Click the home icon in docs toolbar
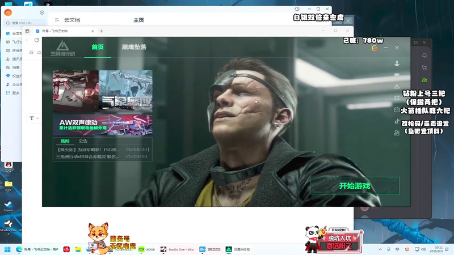Viewport: 454px width, 255px height. [x=39, y=52]
